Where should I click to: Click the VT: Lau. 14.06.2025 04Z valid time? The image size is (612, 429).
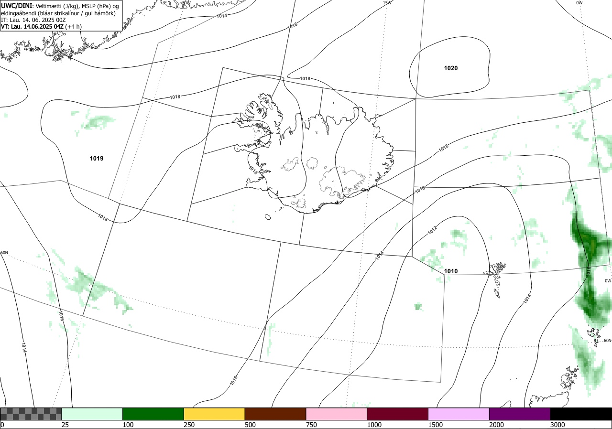pos(33,27)
